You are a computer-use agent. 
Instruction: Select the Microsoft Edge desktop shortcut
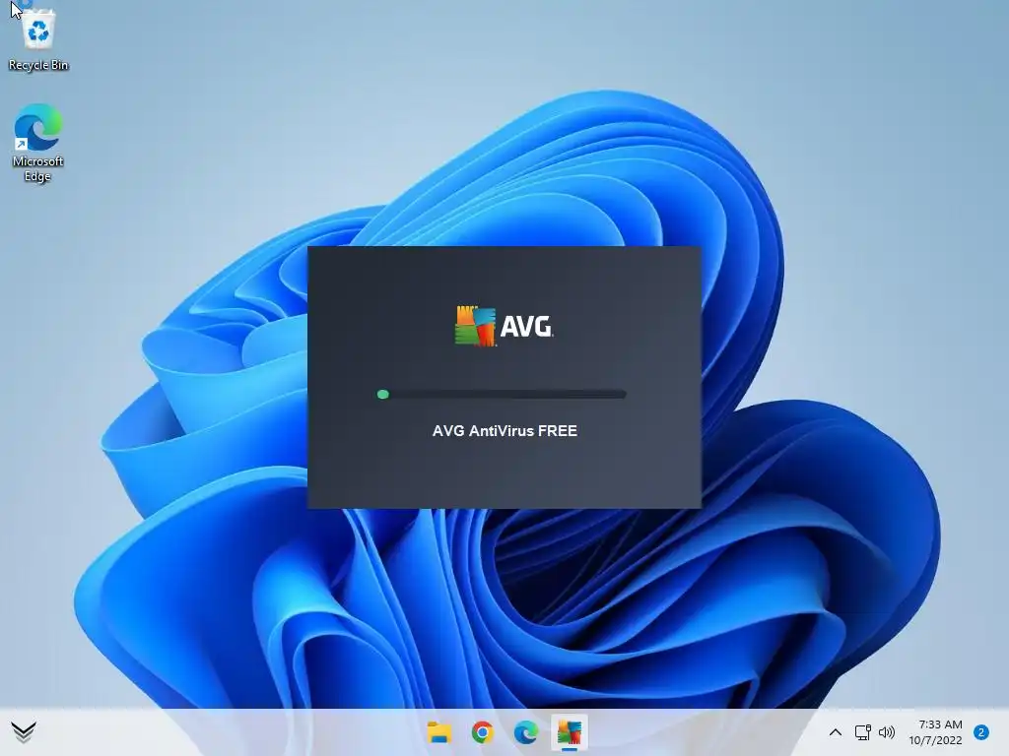pyautogui.click(x=38, y=144)
